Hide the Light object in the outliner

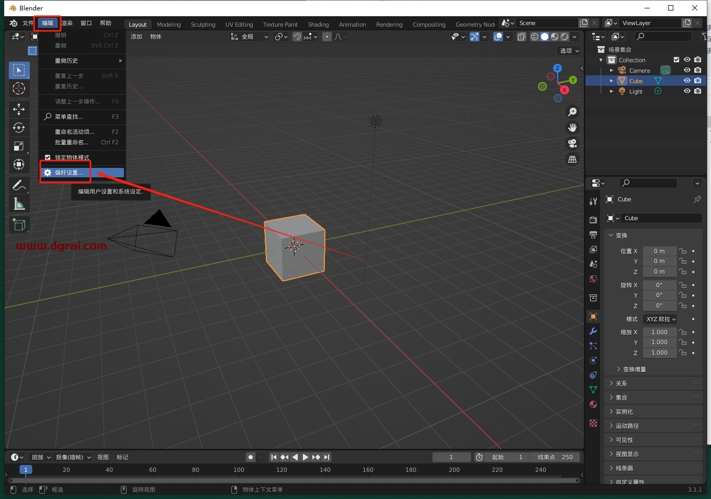687,91
